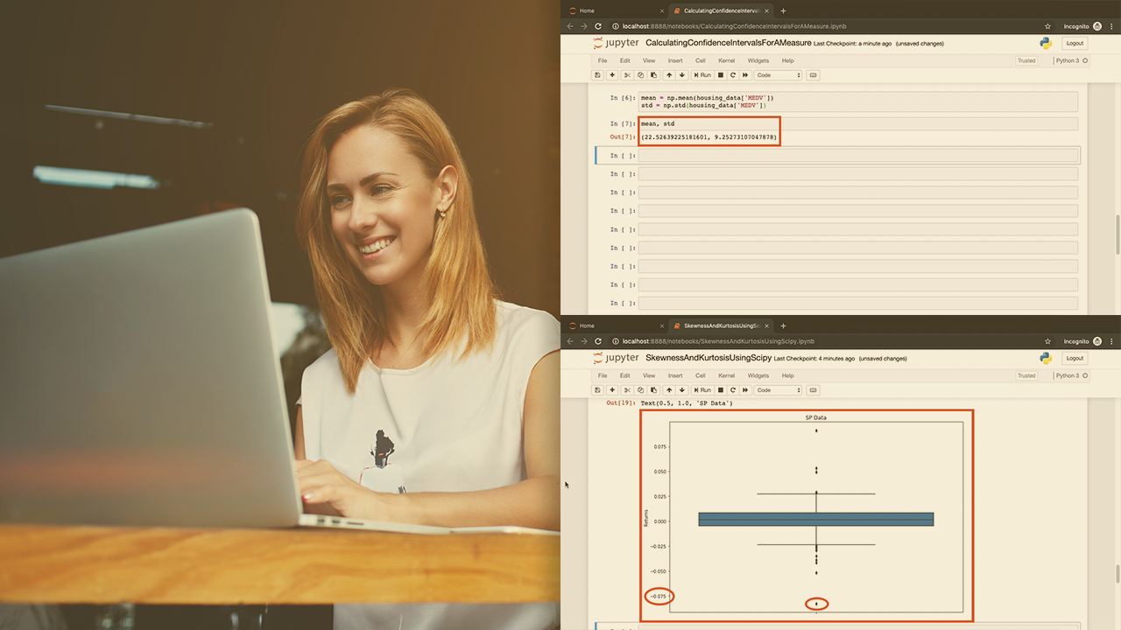1121x630 pixels.
Task: Paste cell below in CalculatingConfidenceIntervals notebook
Action: [653, 75]
